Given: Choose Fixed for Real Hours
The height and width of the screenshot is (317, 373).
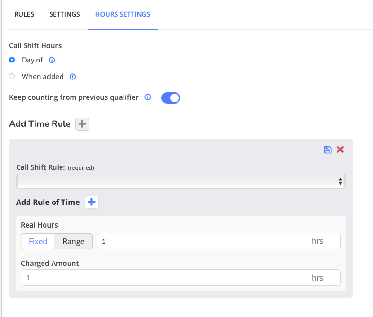Looking at the screenshot, I should tap(38, 241).
